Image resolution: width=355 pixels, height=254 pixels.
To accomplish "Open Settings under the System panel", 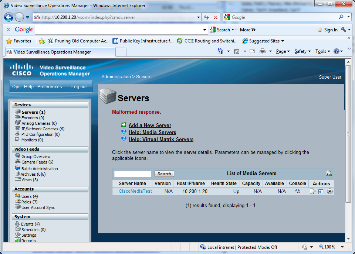I will point(28,235).
